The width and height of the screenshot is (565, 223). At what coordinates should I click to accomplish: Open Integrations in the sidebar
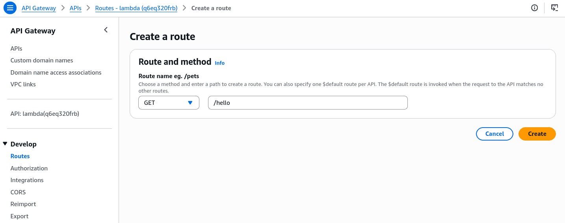[x=27, y=180]
